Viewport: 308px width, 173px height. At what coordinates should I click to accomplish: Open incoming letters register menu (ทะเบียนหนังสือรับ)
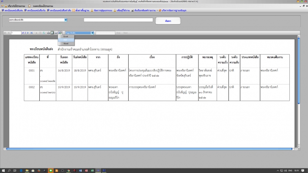35,11
